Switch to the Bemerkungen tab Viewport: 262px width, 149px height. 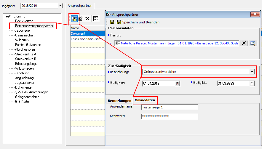tap(119, 101)
